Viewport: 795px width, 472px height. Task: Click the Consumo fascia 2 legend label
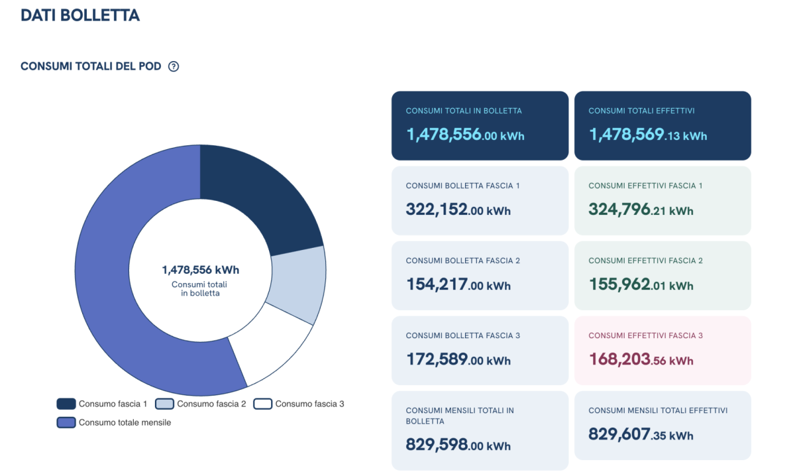point(211,404)
